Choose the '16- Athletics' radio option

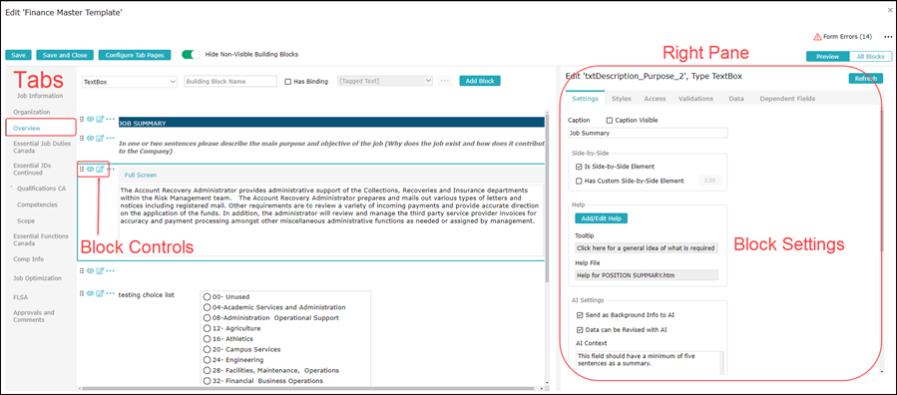tap(208, 339)
